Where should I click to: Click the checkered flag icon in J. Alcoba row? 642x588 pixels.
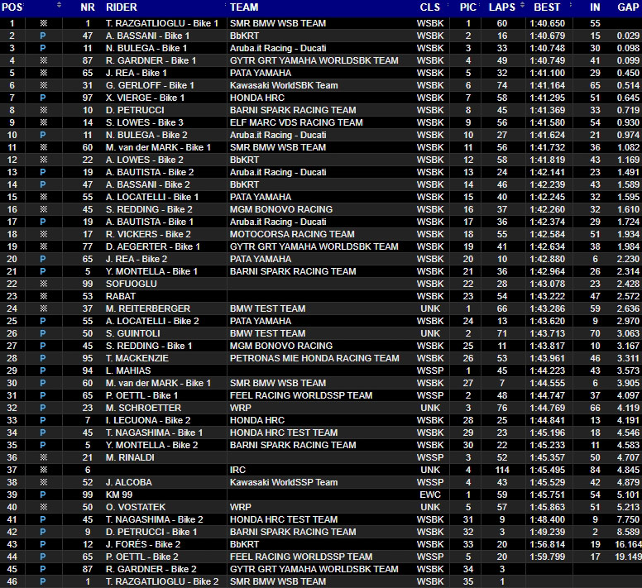tap(42, 482)
